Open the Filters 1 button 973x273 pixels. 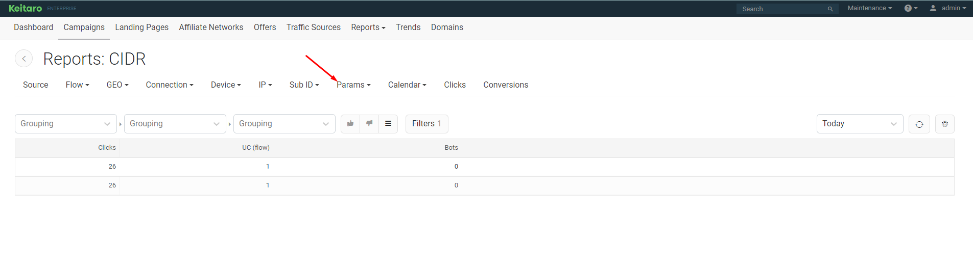click(426, 124)
